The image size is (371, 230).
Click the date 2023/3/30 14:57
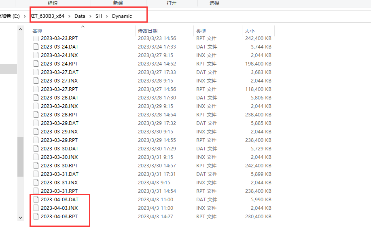pos(157,166)
